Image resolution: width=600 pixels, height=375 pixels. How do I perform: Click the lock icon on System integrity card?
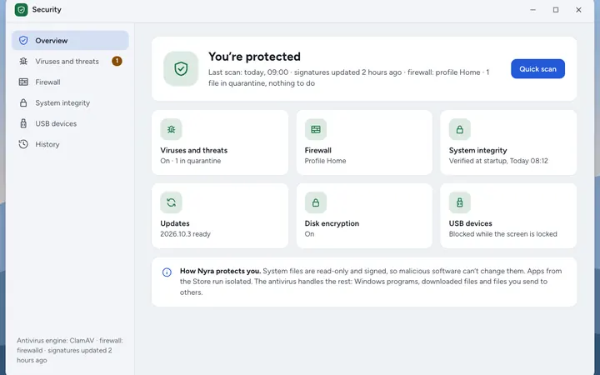pos(459,129)
